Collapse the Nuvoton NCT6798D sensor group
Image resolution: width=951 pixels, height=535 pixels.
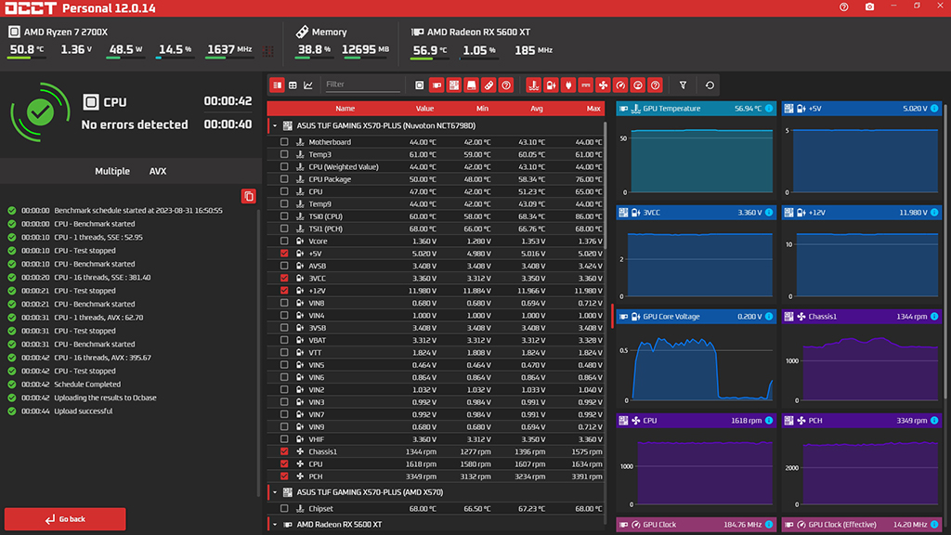(275, 125)
